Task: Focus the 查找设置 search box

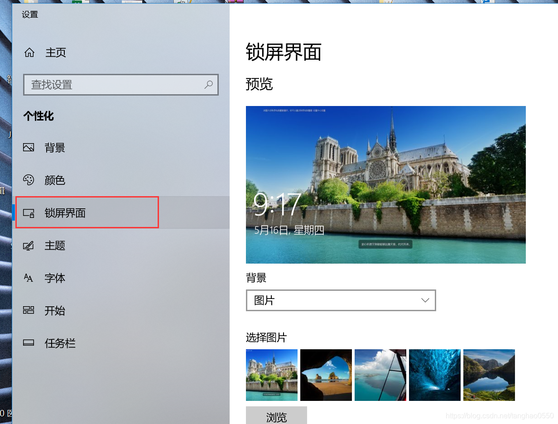Action: 121,85
